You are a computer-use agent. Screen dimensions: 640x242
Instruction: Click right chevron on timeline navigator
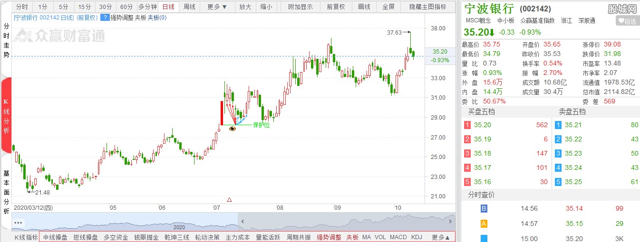tap(450, 222)
